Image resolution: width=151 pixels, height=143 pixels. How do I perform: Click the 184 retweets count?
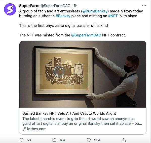pos(62,140)
